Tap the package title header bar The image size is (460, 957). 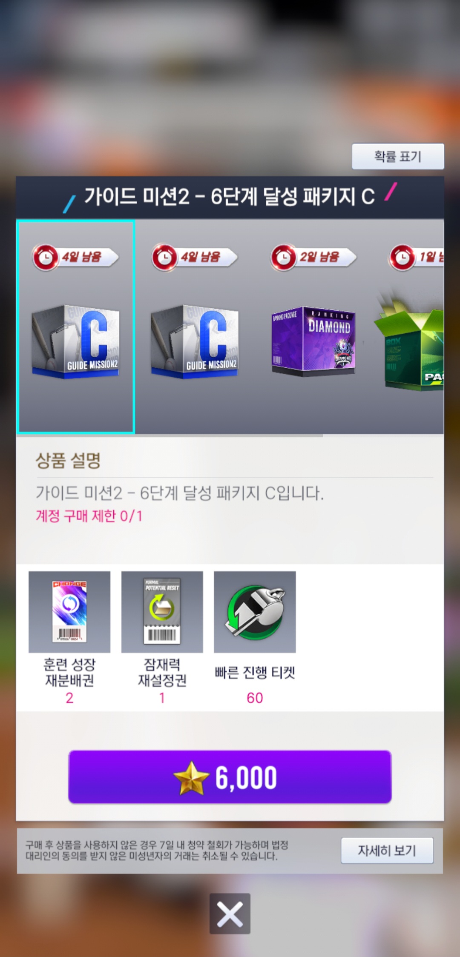pyautogui.click(x=230, y=197)
